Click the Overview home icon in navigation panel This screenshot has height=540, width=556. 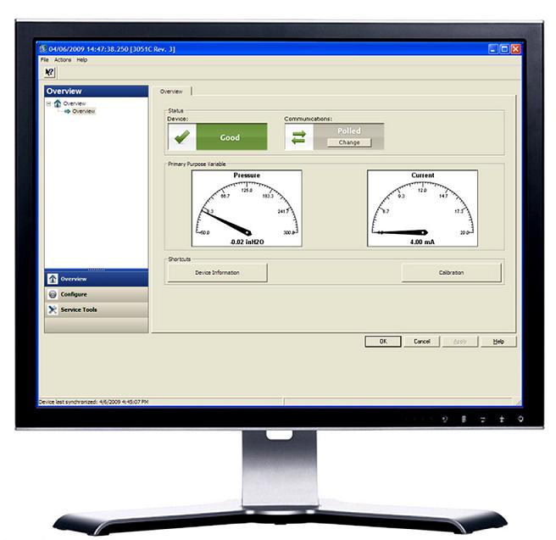coord(53,278)
